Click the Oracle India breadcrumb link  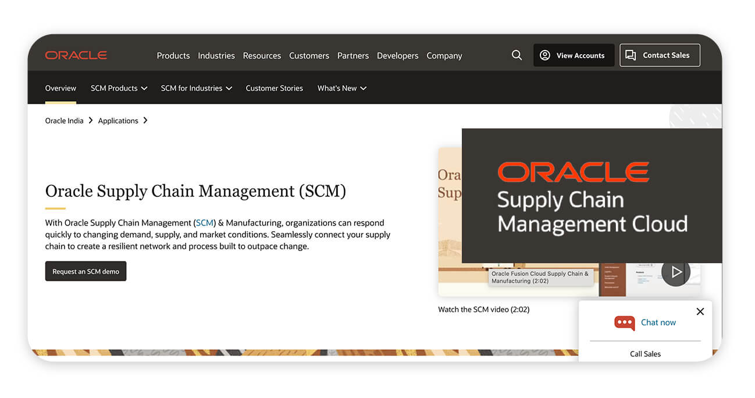pos(64,121)
